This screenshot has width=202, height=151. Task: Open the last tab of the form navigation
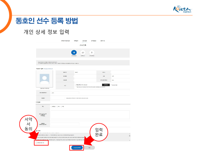pyautogui.click(x=103, y=41)
